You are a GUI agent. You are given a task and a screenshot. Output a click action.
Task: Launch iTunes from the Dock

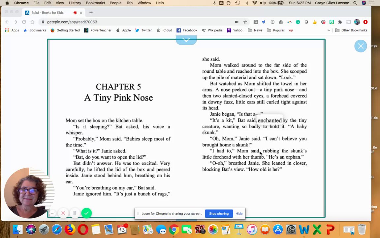pyautogui.click(x=252, y=229)
